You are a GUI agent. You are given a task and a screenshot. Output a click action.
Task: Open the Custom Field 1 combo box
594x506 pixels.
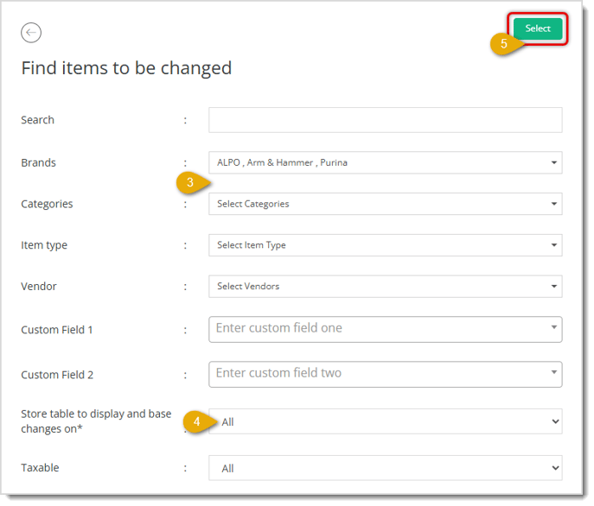coord(387,332)
